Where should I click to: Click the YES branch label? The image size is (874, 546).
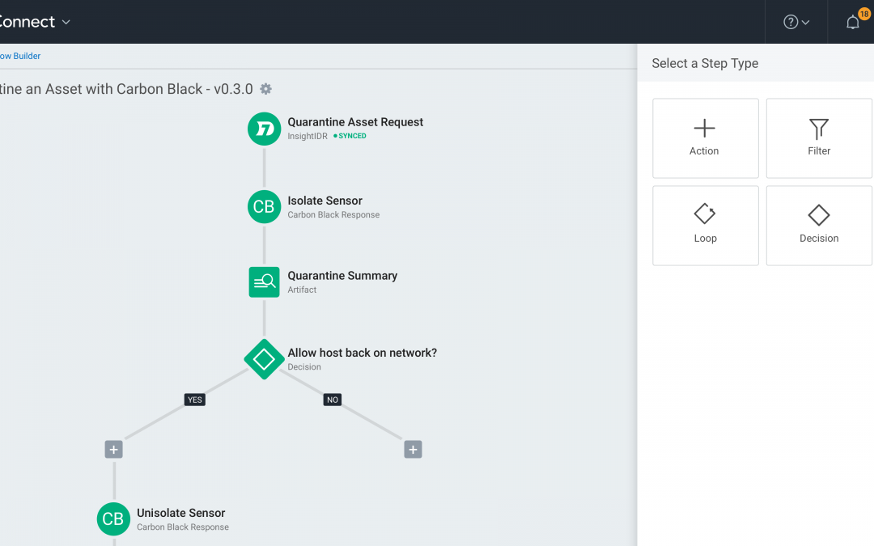pos(194,400)
